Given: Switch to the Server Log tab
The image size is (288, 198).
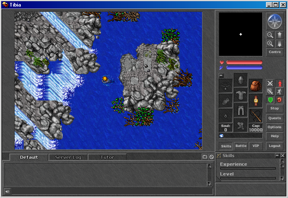Looking at the screenshot, I should click(68, 157).
